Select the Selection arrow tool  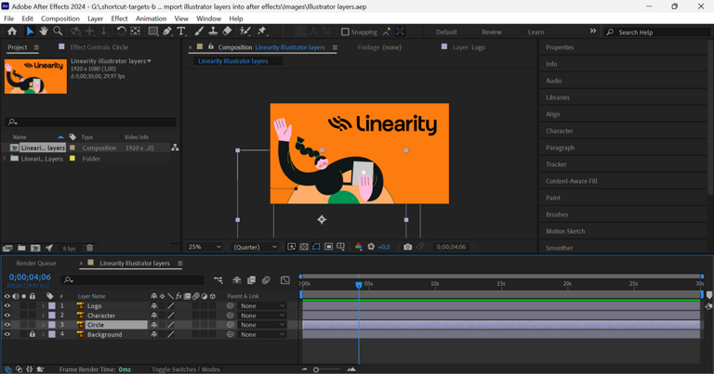coord(30,32)
